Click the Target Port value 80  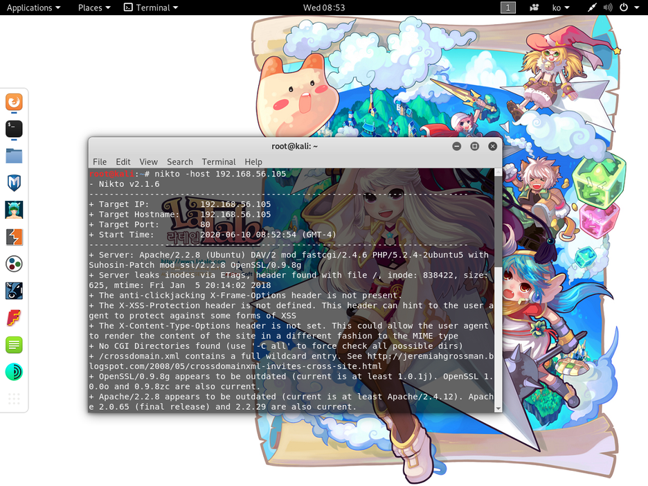(206, 225)
